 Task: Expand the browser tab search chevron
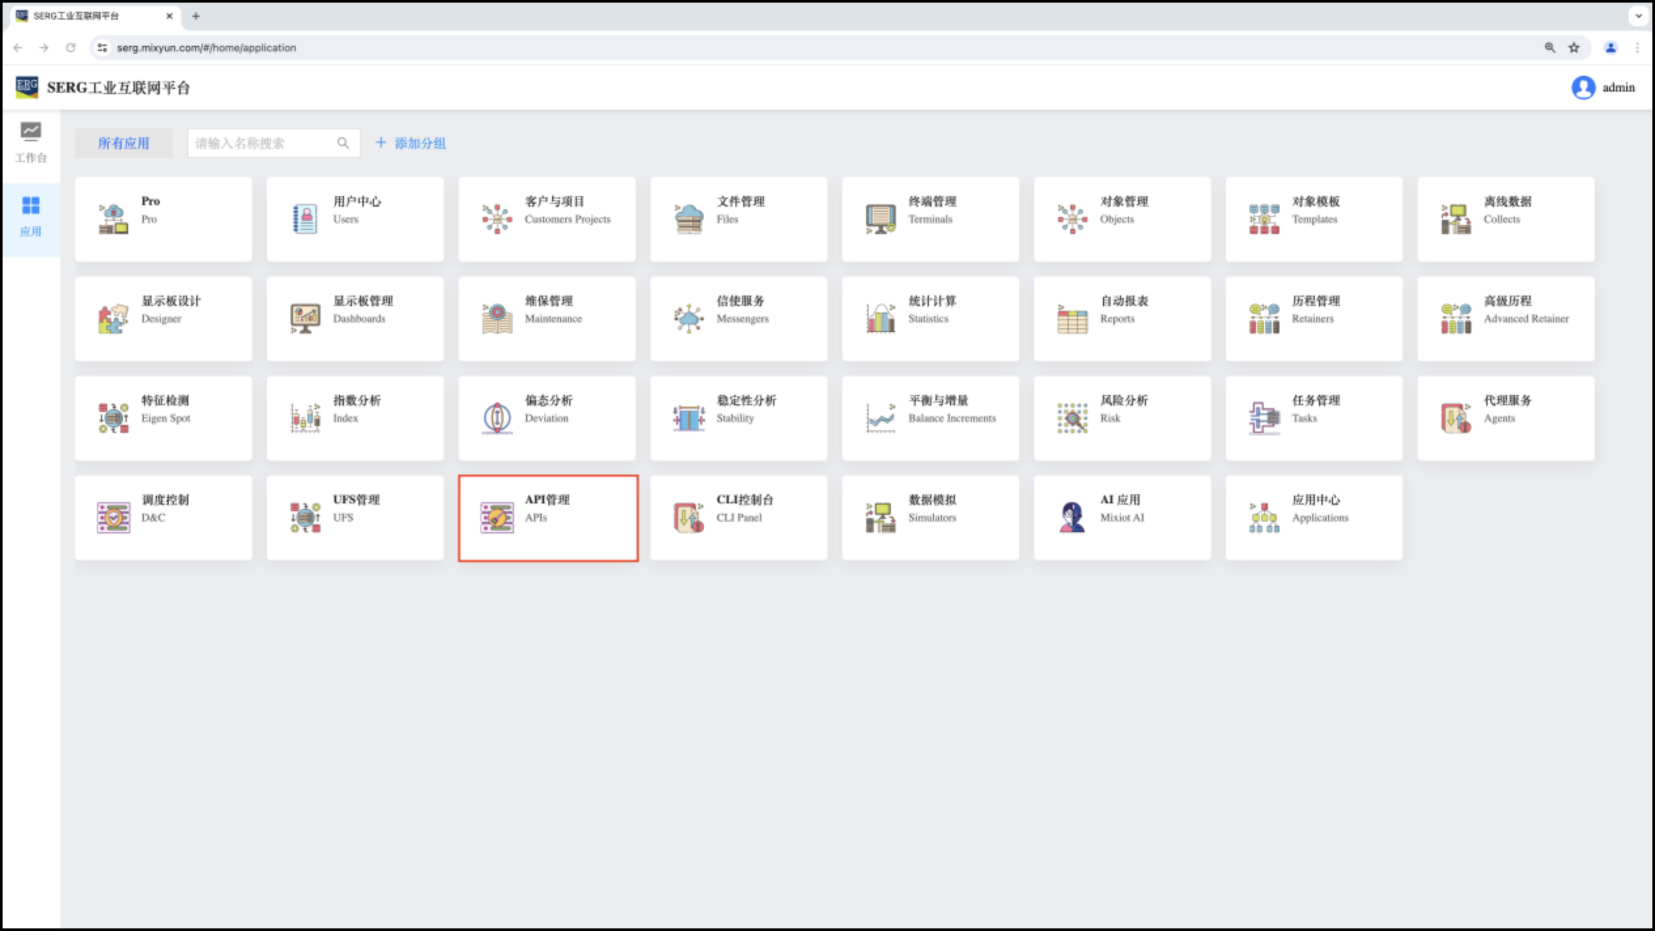pos(1639,16)
